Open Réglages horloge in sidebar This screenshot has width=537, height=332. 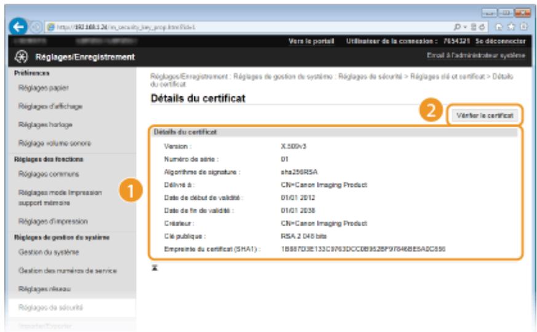click(45, 125)
